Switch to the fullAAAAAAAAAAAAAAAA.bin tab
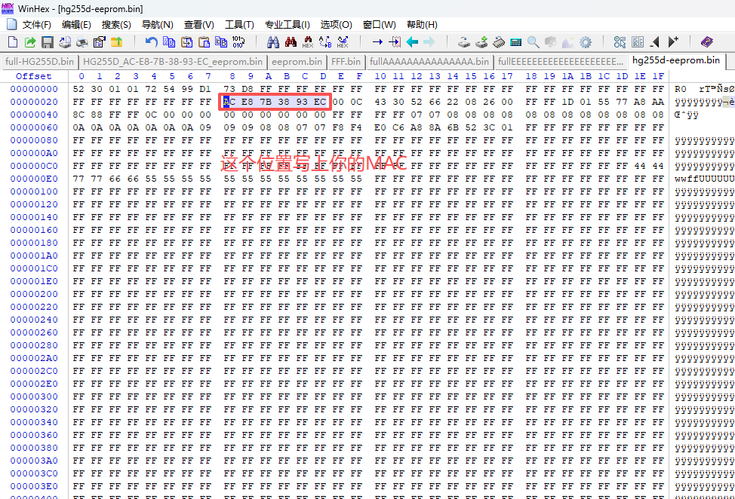This screenshot has height=499, width=735. click(x=429, y=62)
